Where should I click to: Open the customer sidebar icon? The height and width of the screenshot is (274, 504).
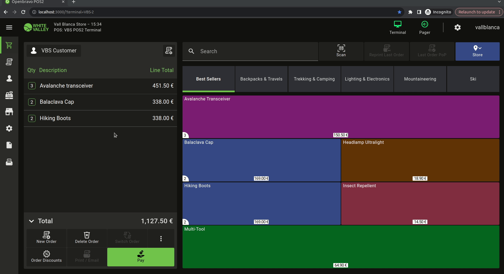coord(9,79)
